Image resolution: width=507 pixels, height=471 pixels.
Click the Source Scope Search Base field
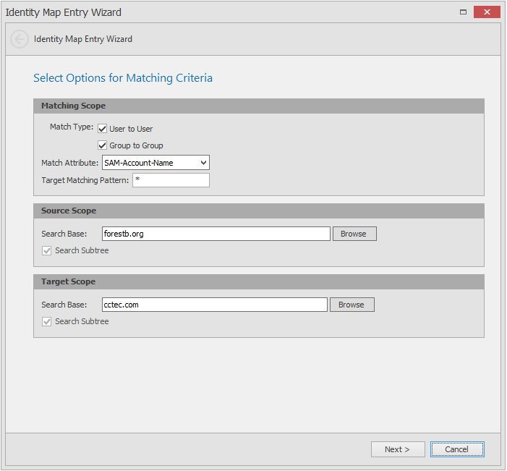point(216,234)
